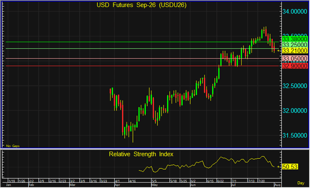Click the yellow 33.21000 last price label
This screenshot has height=188, width=310.
(x=295, y=51)
